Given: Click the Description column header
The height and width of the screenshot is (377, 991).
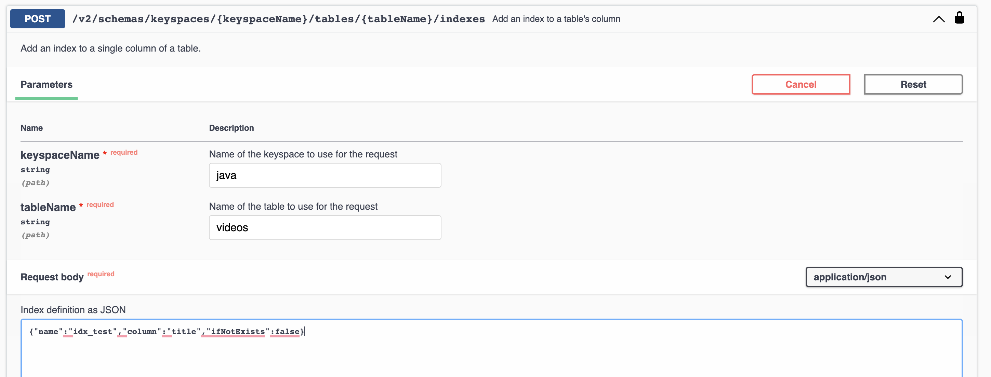Looking at the screenshot, I should (x=231, y=128).
